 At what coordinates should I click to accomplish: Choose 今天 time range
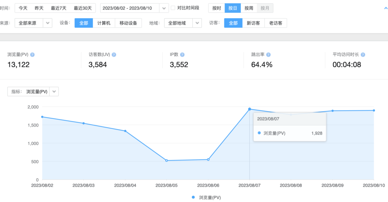coord(23,8)
